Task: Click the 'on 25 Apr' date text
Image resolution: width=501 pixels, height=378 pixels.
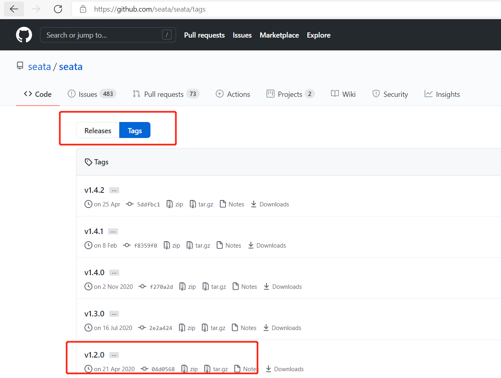Action: (107, 204)
